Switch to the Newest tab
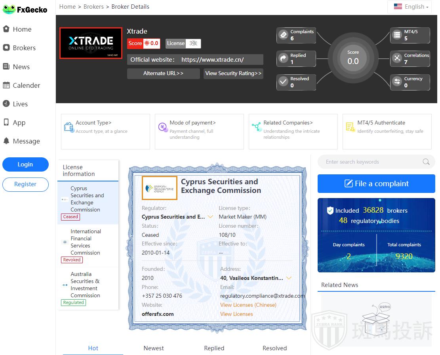This screenshot has height=355, width=440. (x=154, y=348)
